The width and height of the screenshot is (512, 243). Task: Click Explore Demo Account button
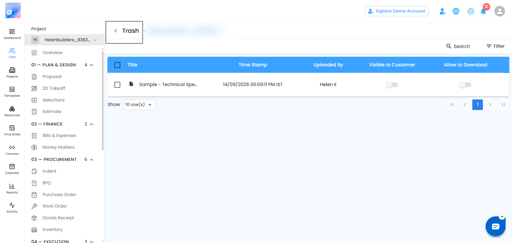click(x=396, y=11)
